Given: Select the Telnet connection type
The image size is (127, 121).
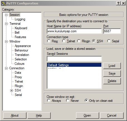Looking at the screenshot, I should click(x=64, y=41).
